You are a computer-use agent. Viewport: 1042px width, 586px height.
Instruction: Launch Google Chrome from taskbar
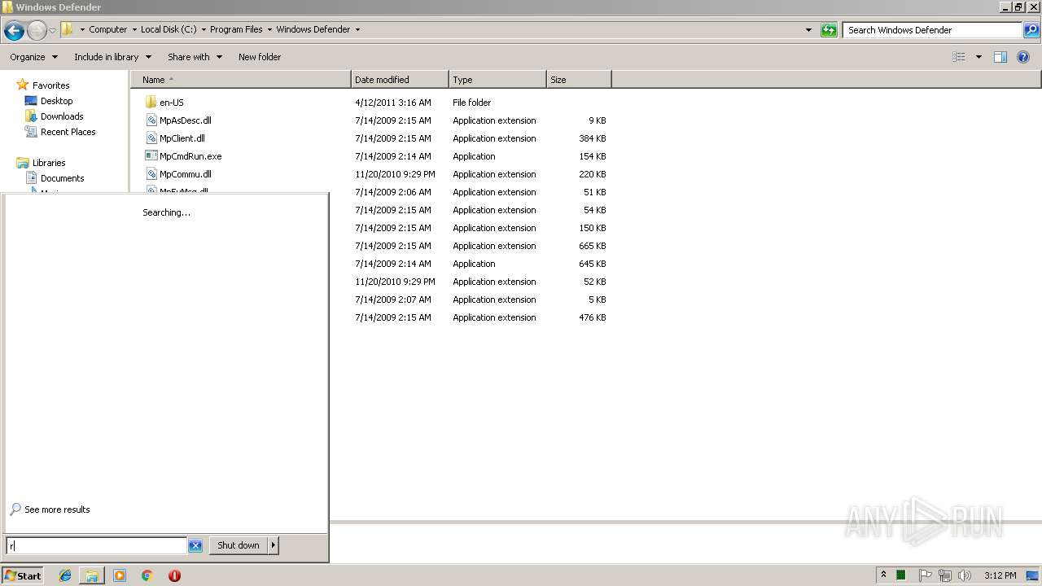(x=147, y=575)
